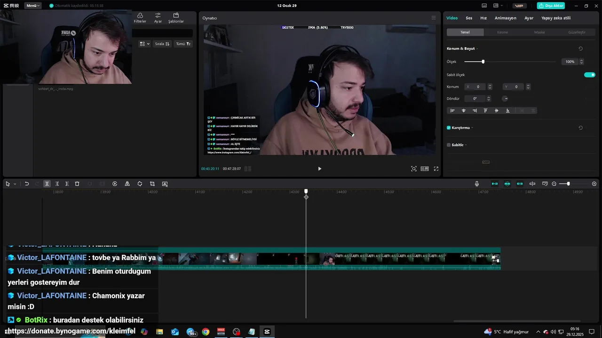The height and width of the screenshot is (338, 602).
Task: Click the Döndür rotation input field
Action: pos(475,99)
